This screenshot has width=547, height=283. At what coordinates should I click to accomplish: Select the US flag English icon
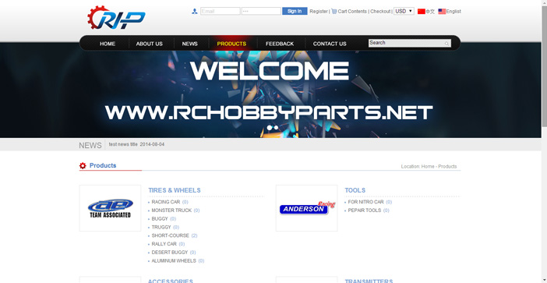[x=442, y=11]
